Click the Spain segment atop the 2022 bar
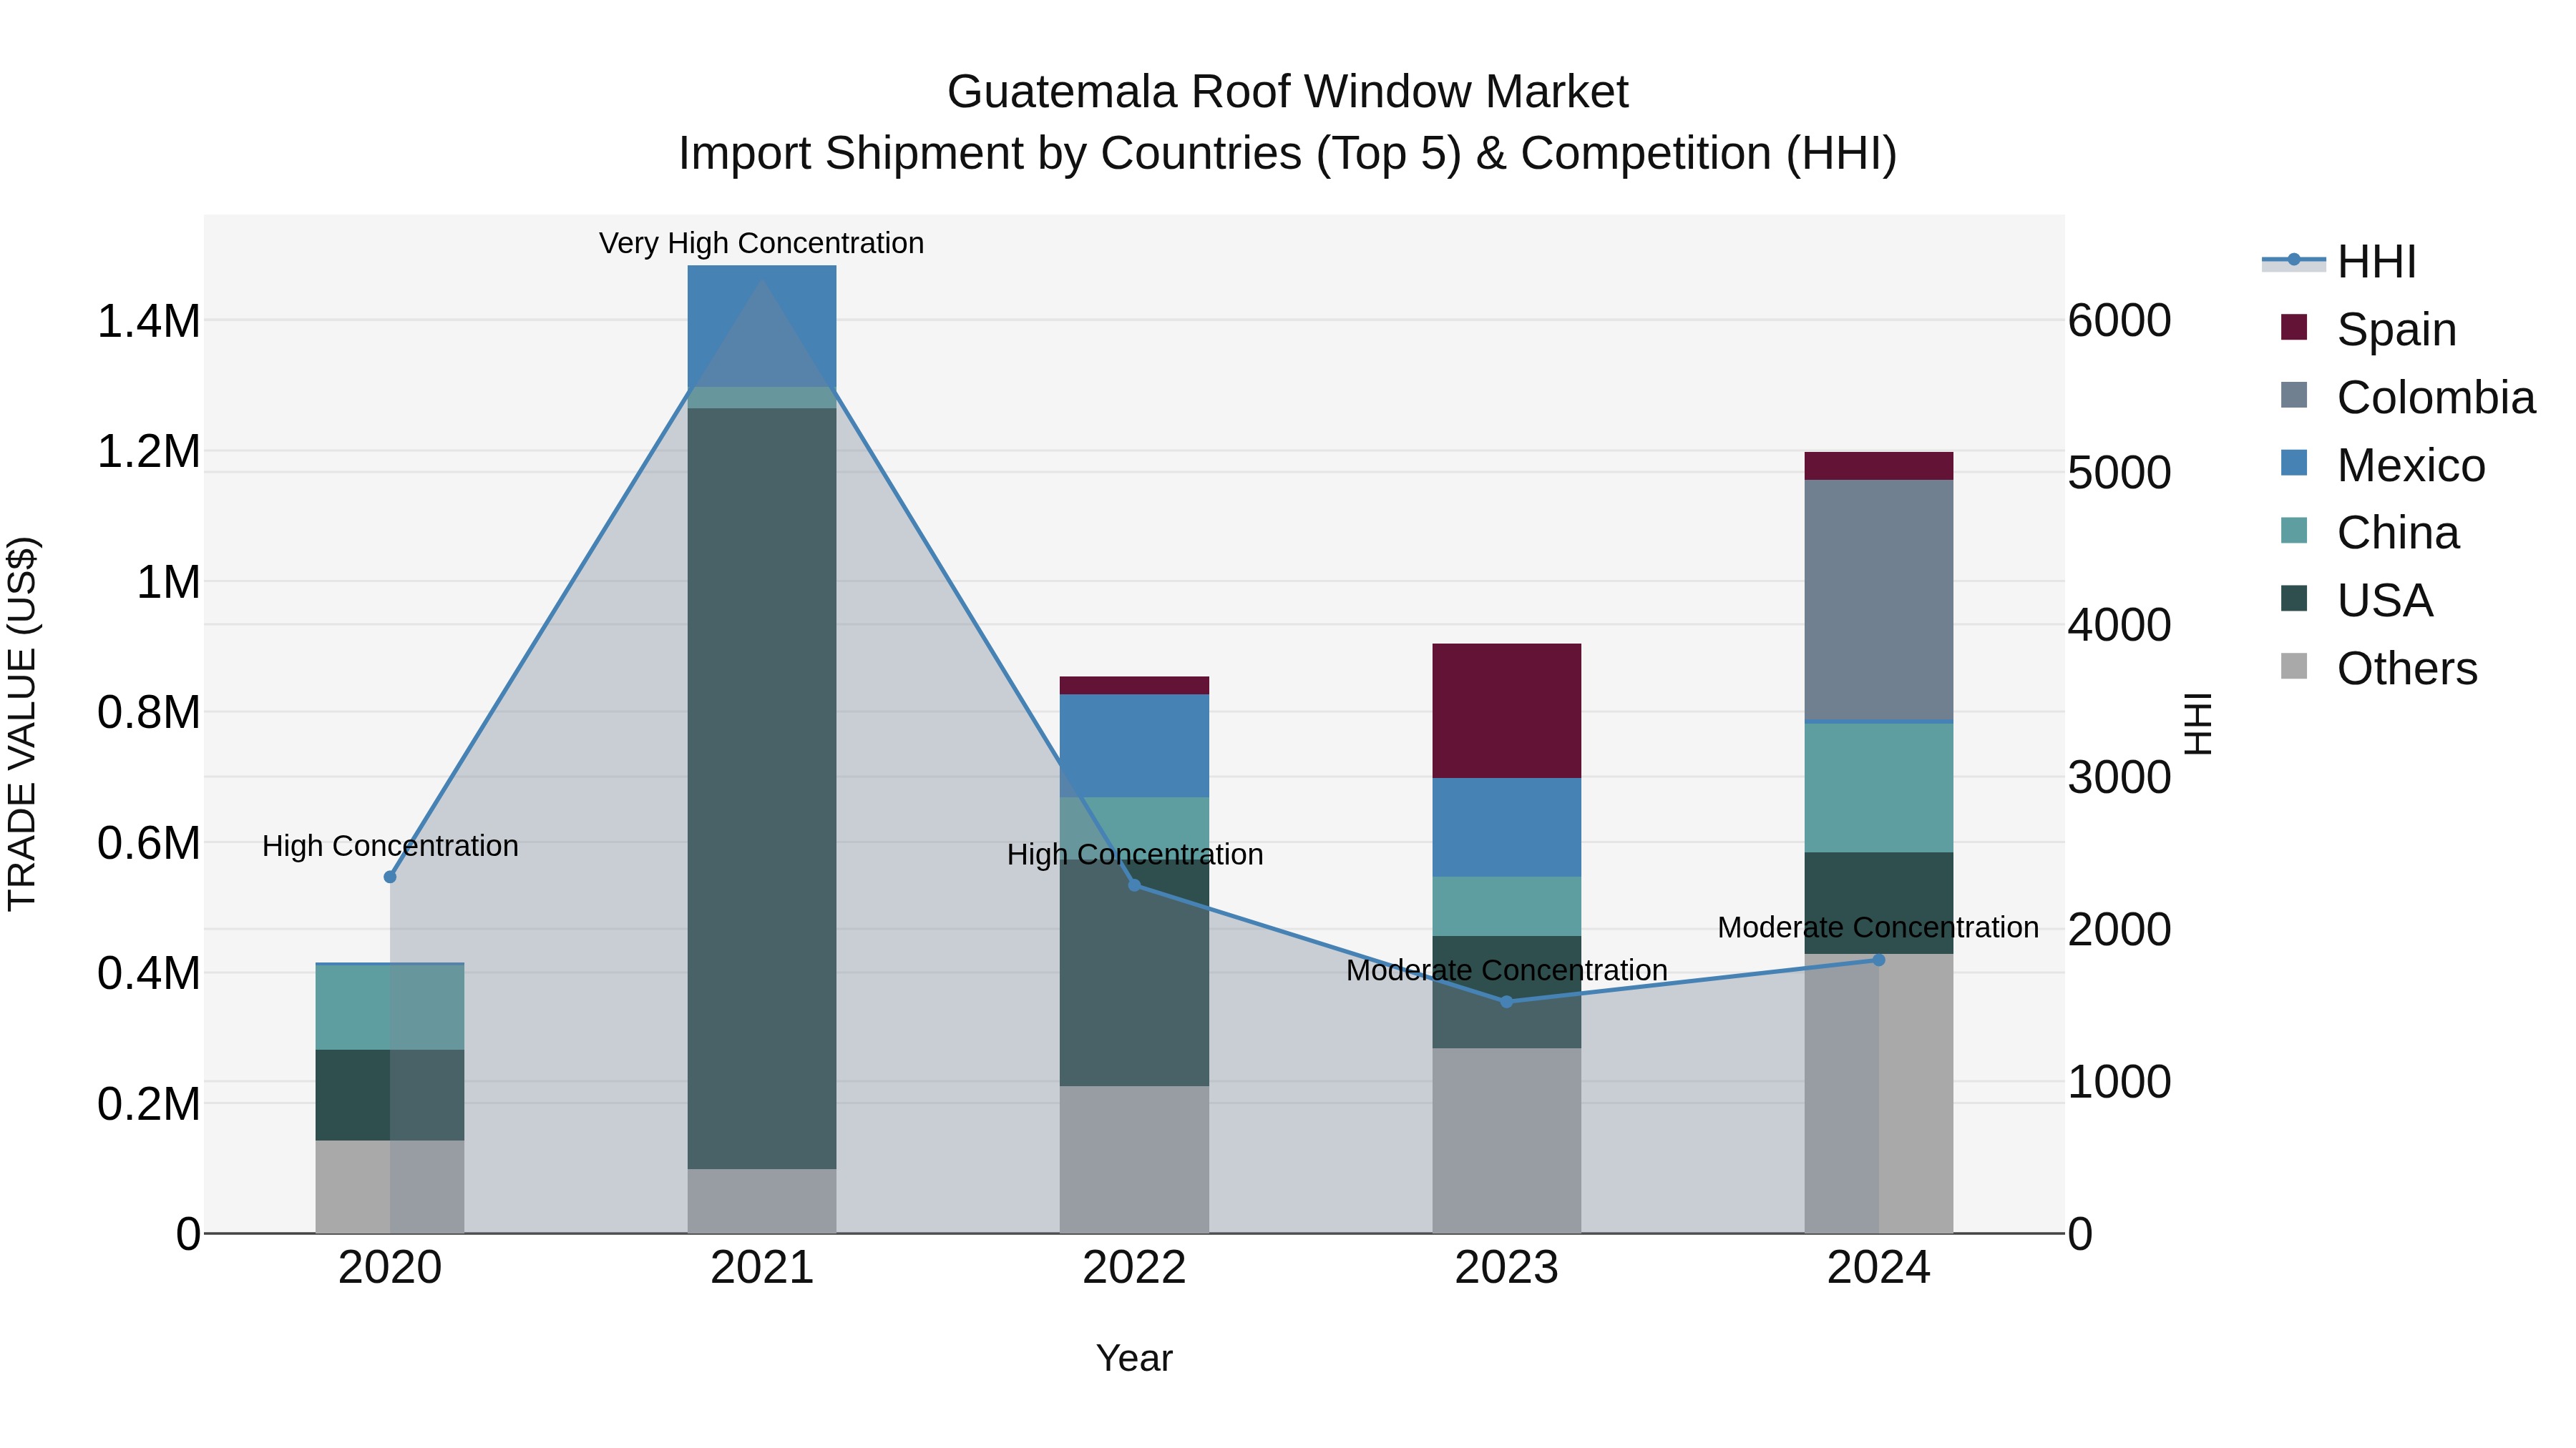Viewport: 2576px width, 1448px height. 1134,686
